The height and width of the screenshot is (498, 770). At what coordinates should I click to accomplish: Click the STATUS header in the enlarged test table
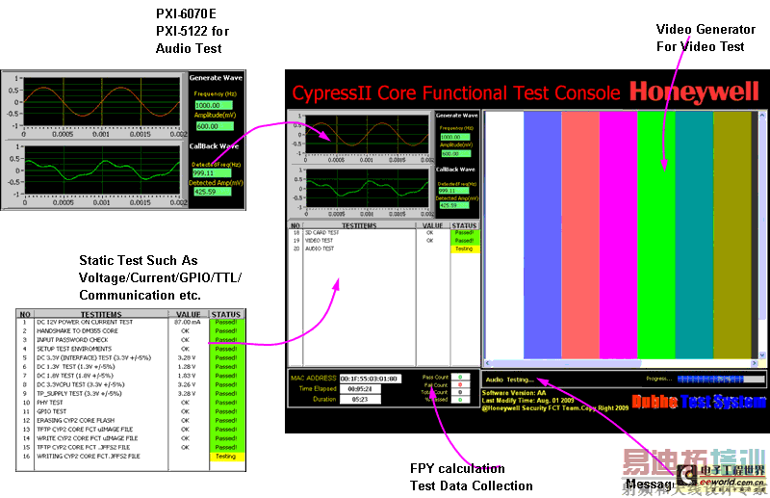coord(226,314)
